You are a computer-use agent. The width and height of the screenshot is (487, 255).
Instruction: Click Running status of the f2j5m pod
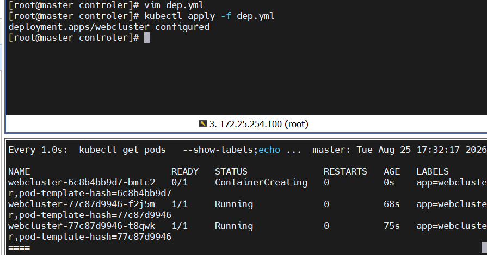coord(234,204)
